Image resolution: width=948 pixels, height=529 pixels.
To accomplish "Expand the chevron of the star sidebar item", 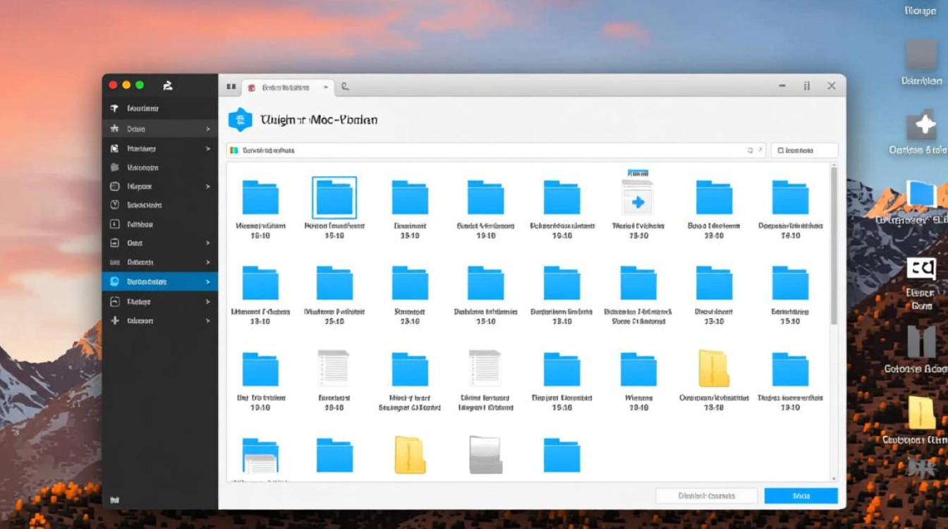I will tap(207, 129).
